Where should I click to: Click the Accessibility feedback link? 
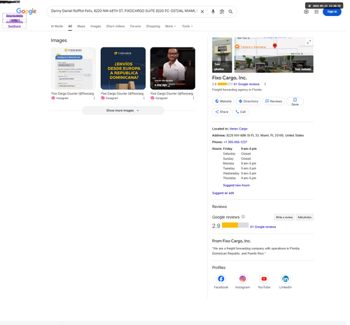click(15, 24)
